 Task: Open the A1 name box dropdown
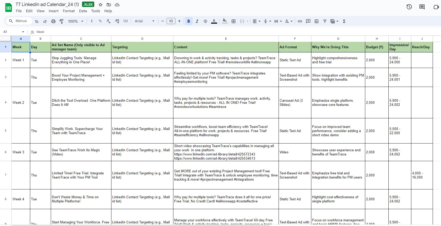(x=23, y=32)
